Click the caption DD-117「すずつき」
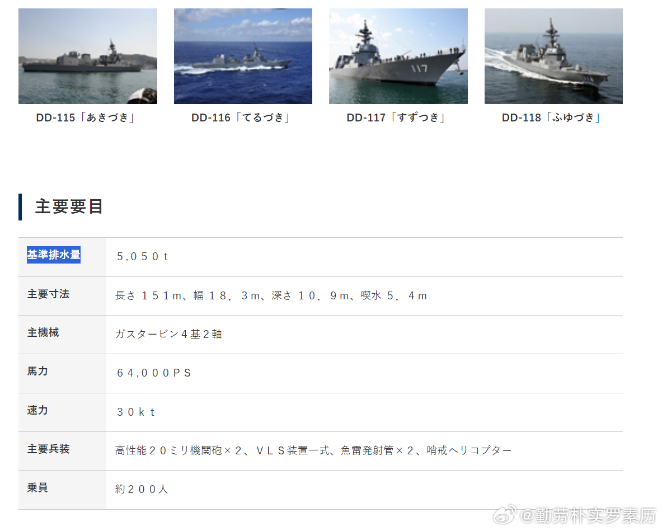 coord(396,118)
